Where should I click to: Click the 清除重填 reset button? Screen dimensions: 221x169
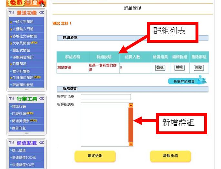coord(170,156)
